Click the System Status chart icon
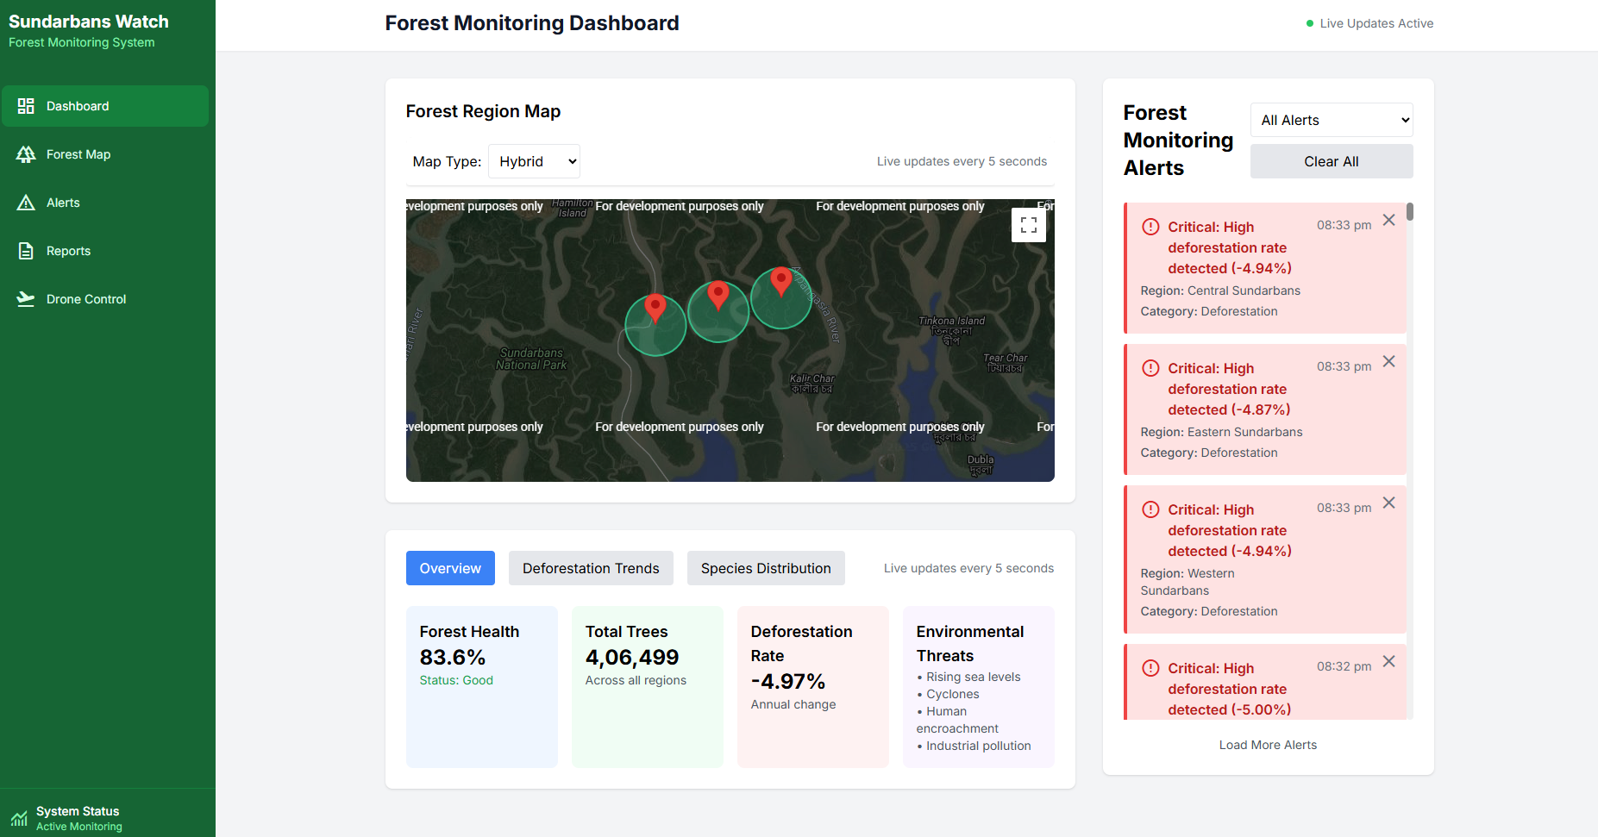The height and width of the screenshot is (837, 1598). pos(19,818)
